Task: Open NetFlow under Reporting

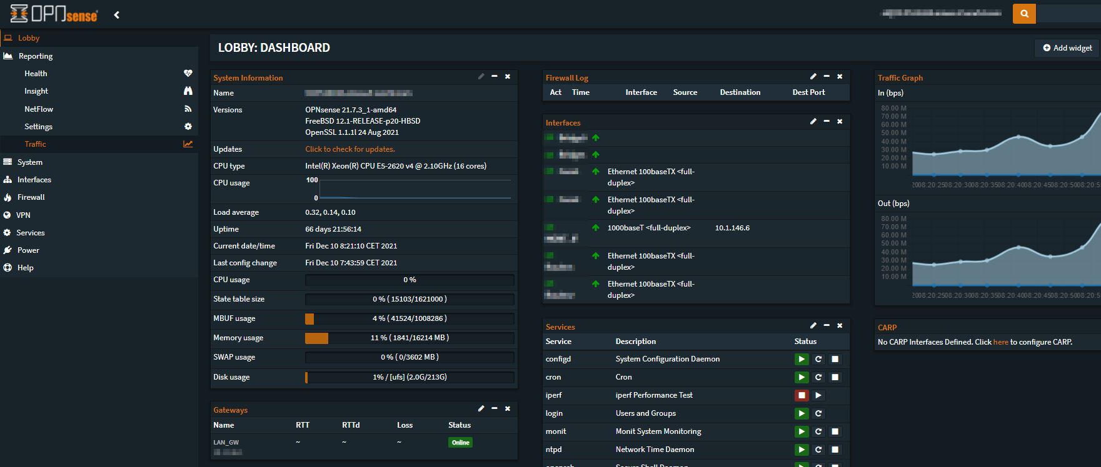Action: coord(99,109)
